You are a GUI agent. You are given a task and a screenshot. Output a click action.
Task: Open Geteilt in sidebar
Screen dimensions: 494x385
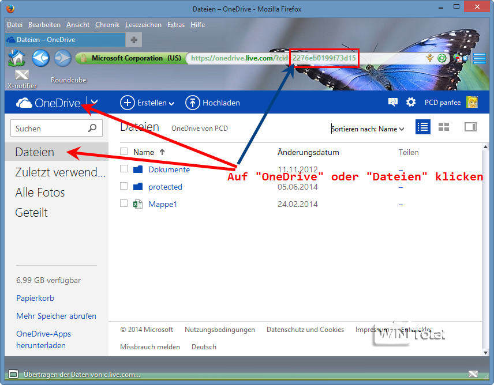point(32,213)
